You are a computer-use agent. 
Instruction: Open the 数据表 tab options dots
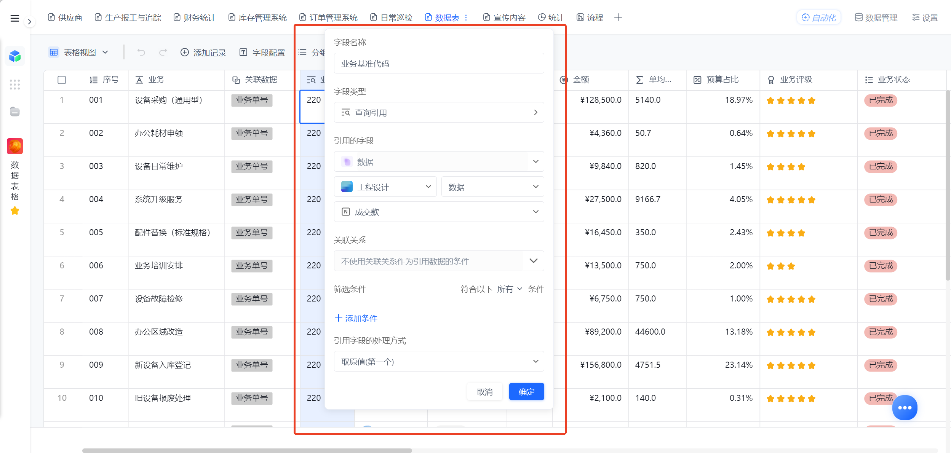[x=466, y=18]
